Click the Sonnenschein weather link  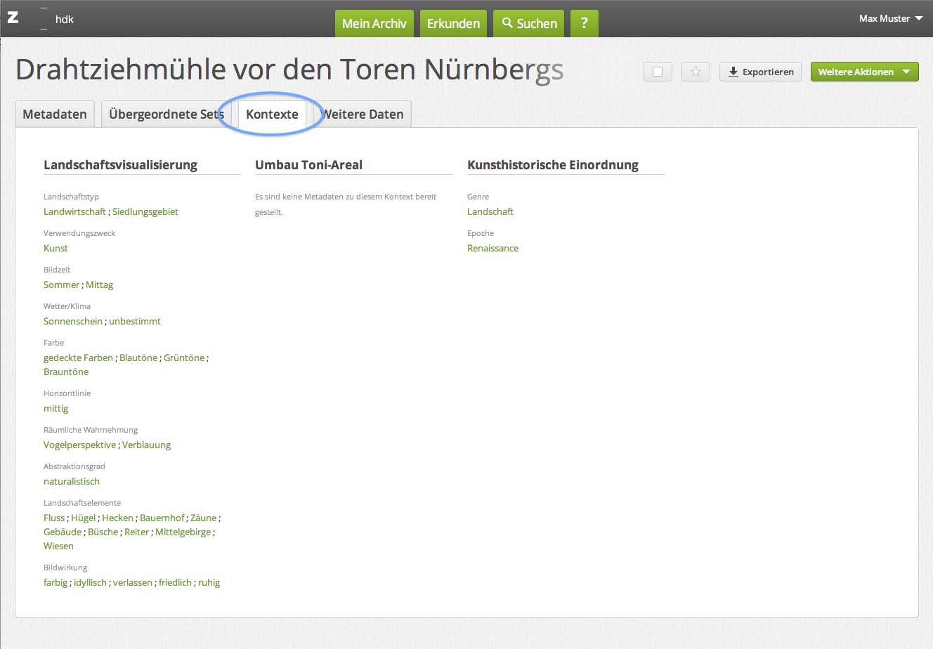pos(72,321)
